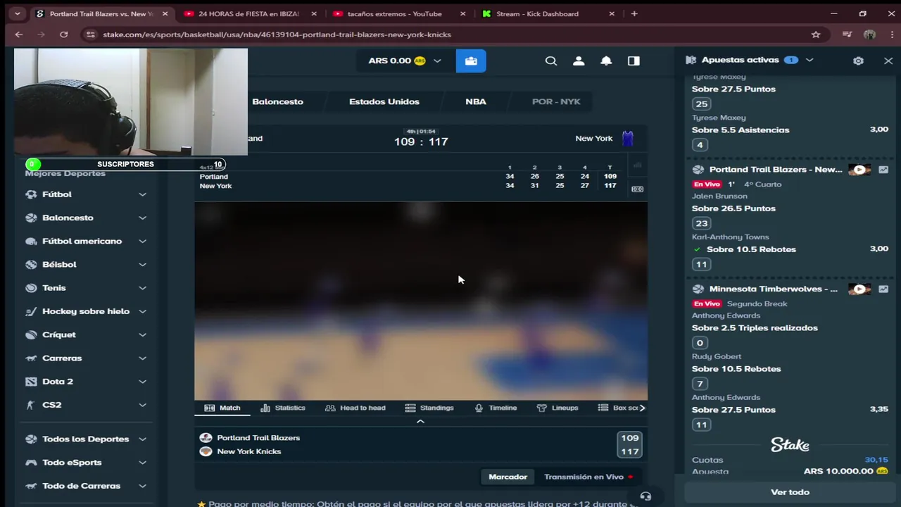Open the Head to head tab
Screen dimensions: 901x507
click(355, 408)
